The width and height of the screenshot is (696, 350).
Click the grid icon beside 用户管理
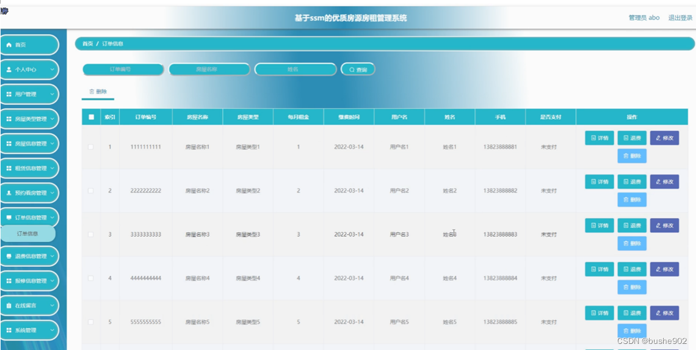[x=9, y=94]
